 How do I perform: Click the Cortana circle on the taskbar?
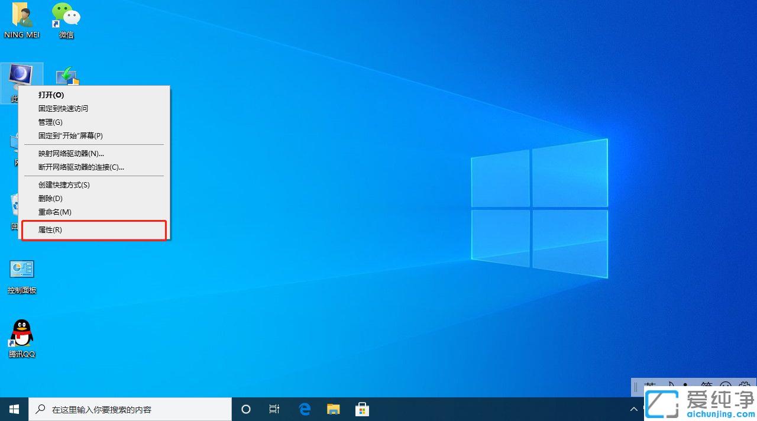tap(245, 409)
